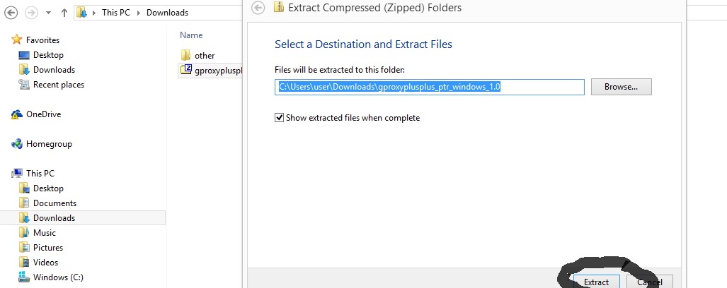This screenshot has width=727, height=288.
Task: Open the 'other' folder icon
Action: click(185, 55)
